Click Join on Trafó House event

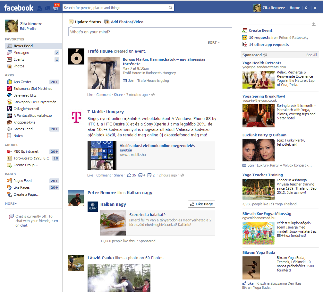pyautogui.click(x=131, y=81)
